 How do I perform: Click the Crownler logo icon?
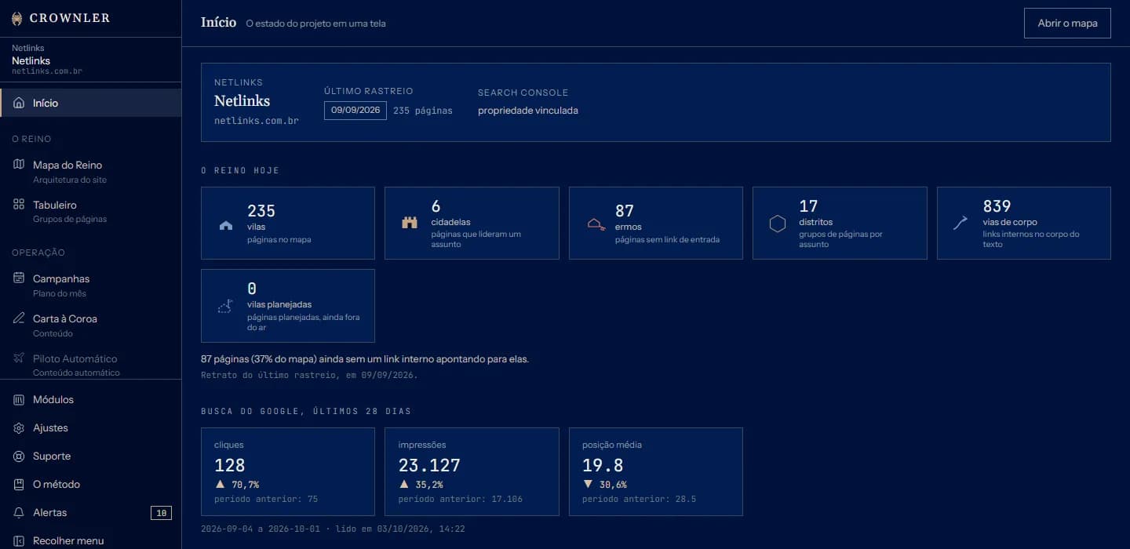tap(17, 18)
